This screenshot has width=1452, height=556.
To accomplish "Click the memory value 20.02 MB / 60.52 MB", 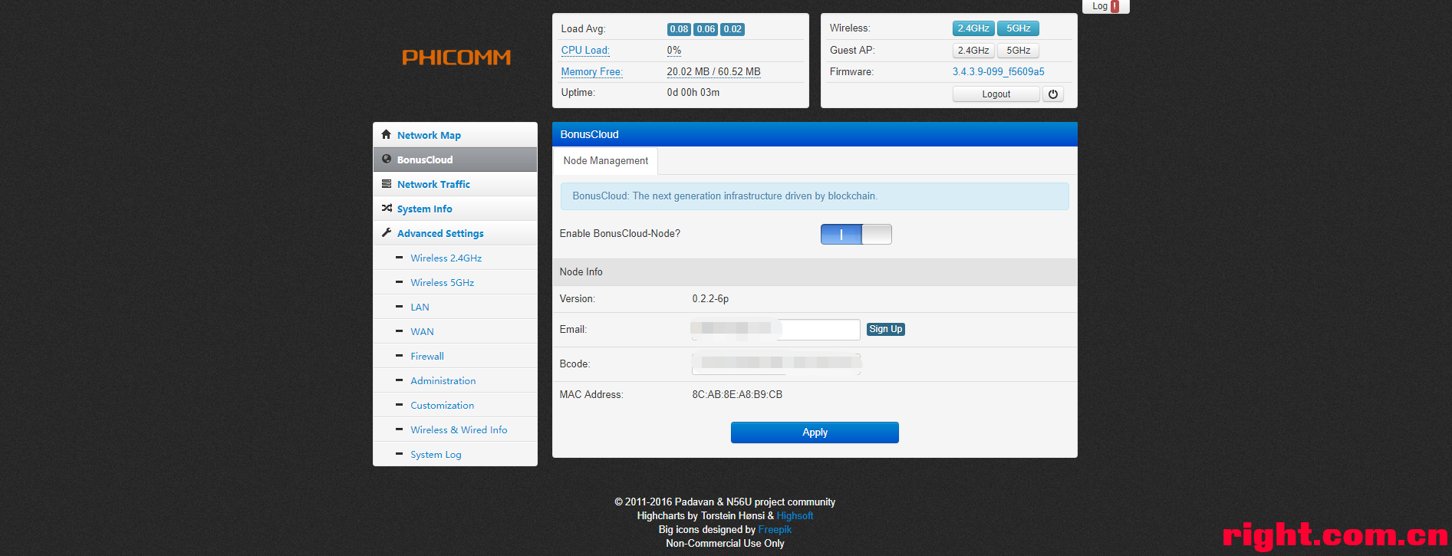I will pyautogui.click(x=713, y=72).
